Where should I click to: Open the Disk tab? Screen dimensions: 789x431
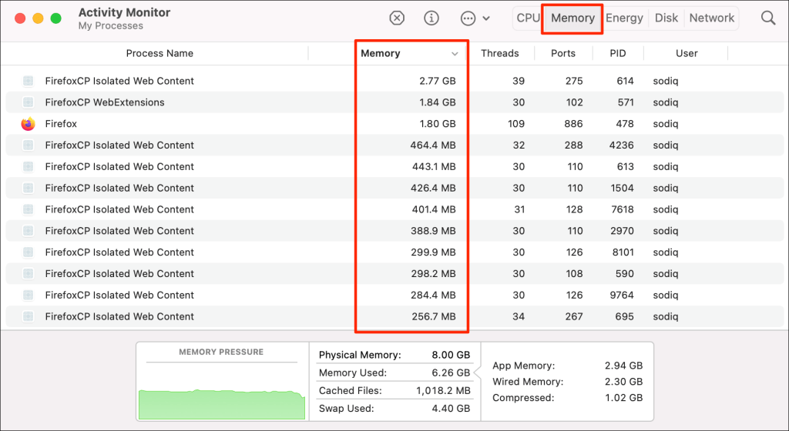[666, 18]
